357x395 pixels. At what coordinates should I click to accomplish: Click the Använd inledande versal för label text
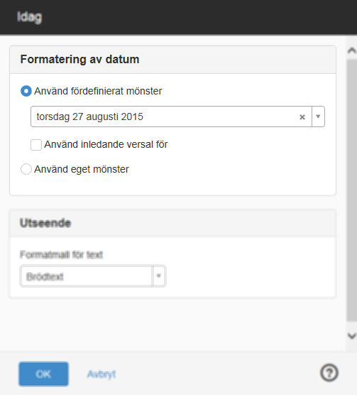106,145
